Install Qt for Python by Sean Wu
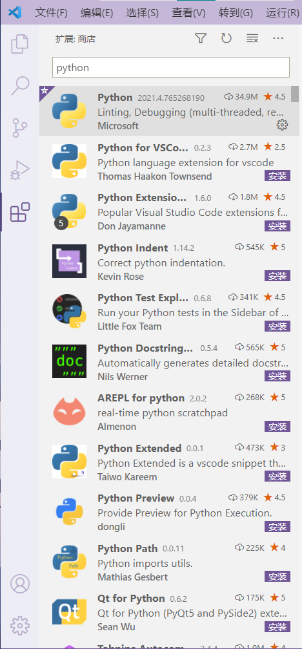The height and width of the screenshot is (649, 302). (x=277, y=626)
